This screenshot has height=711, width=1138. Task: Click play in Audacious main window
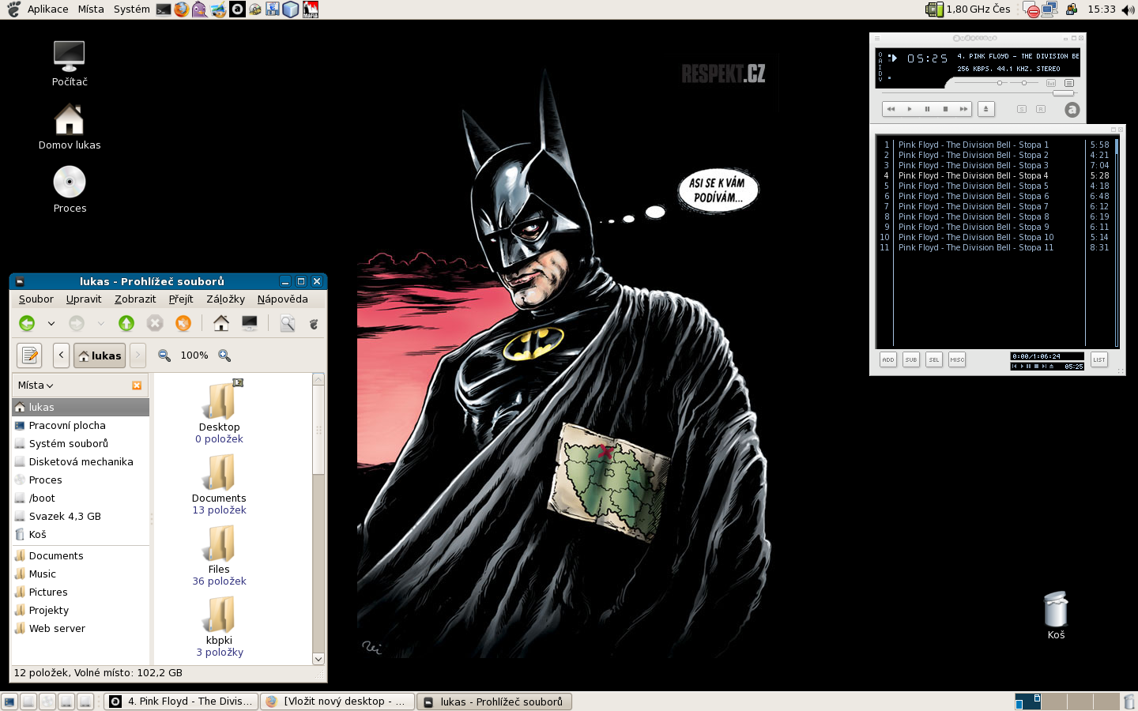910,109
